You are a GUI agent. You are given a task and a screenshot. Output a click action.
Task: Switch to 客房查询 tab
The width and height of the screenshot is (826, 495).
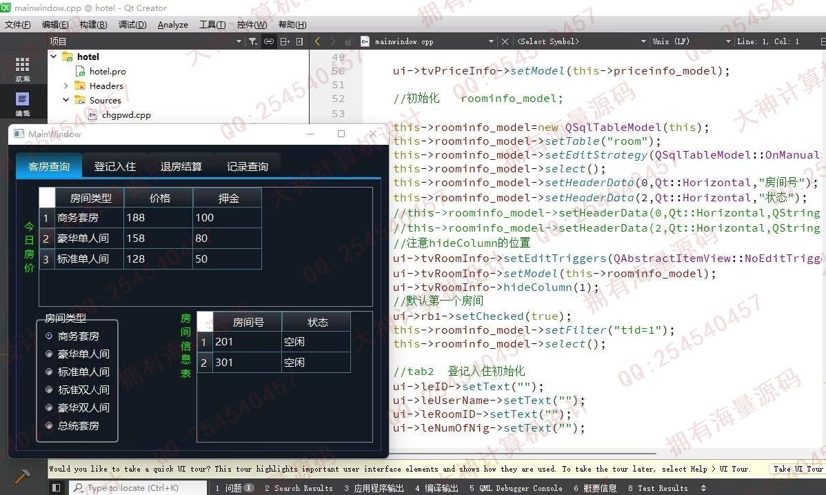pyautogui.click(x=49, y=166)
